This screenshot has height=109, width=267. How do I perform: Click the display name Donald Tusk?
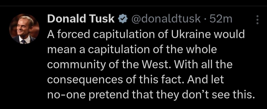pos(81,19)
